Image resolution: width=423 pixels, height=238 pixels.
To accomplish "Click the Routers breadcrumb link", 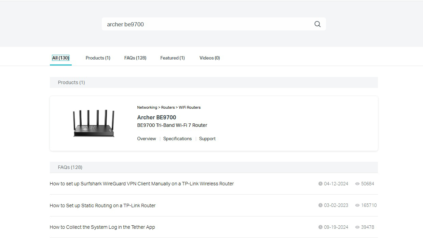I will (x=168, y=107).
